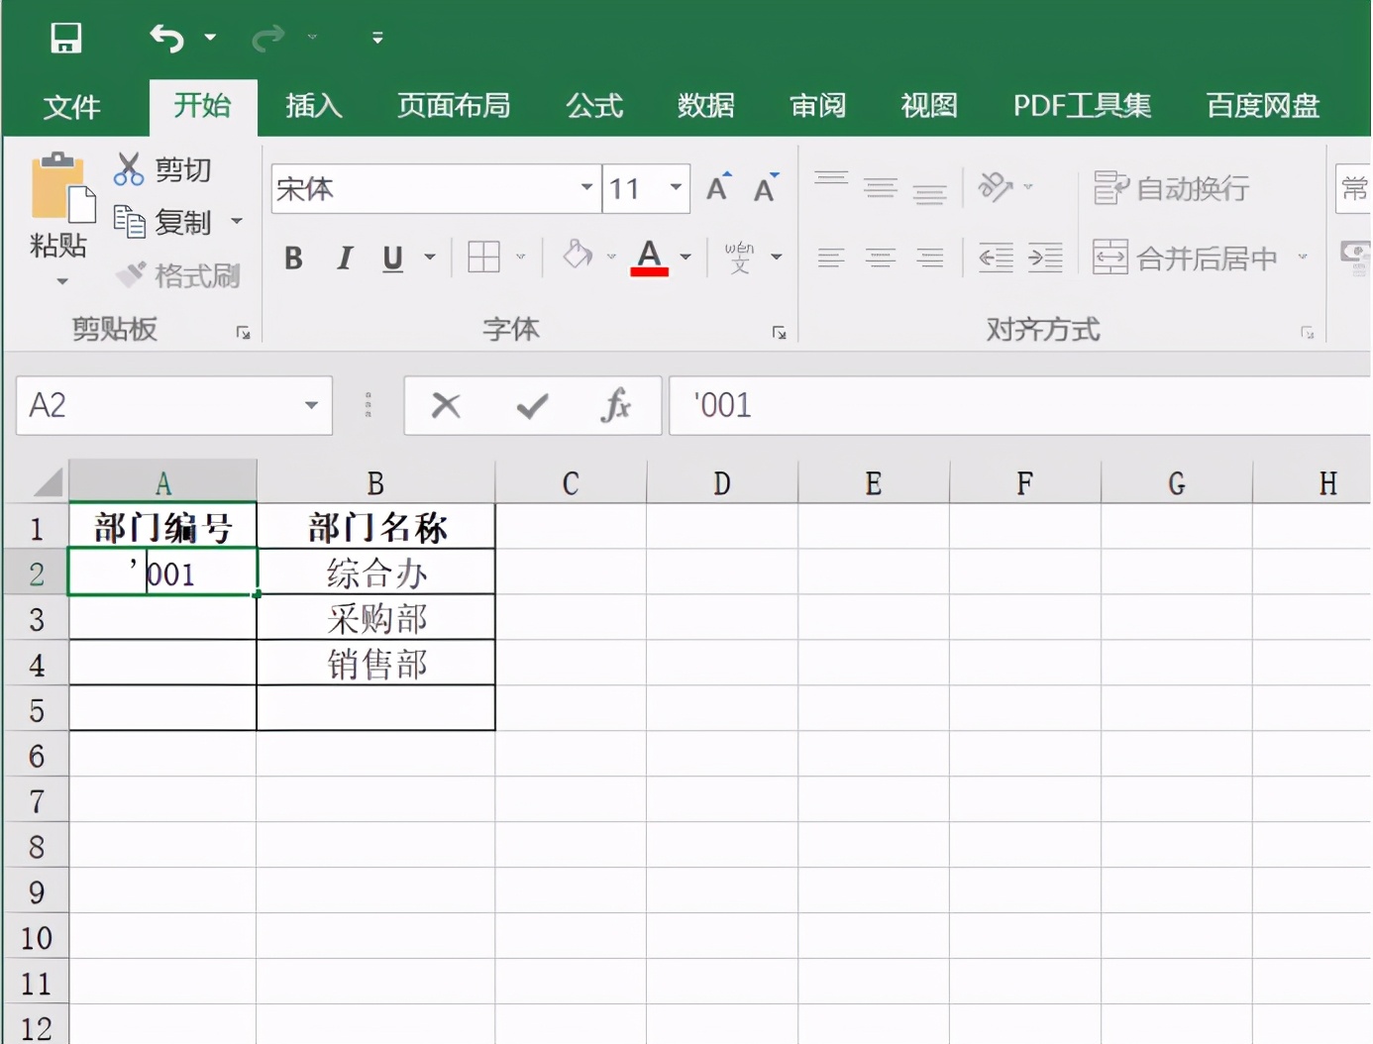The width and height of the screenshot is (1373, 1044).
Task: Apply underline using the U icon
Action: 392,258
